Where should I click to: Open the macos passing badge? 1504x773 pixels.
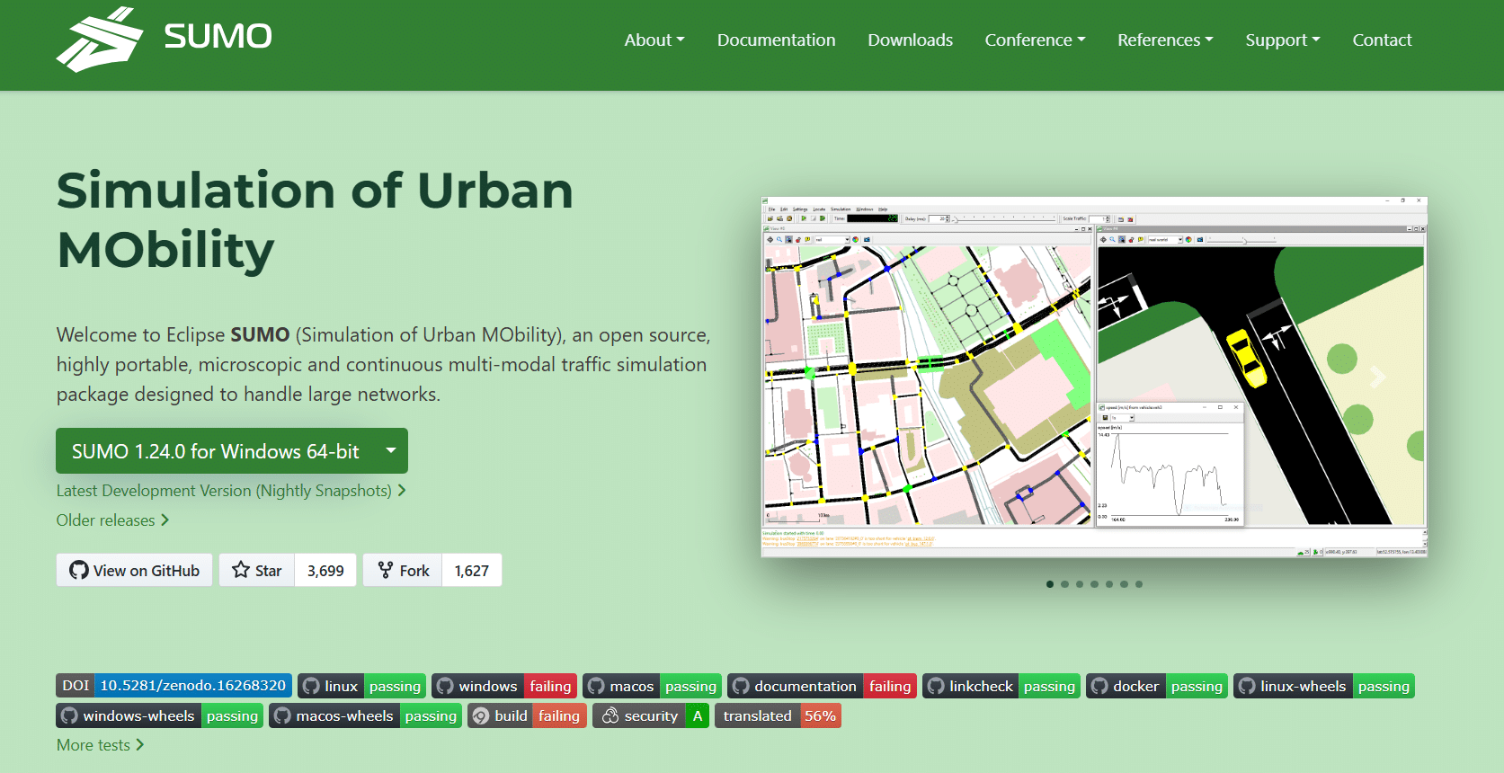[x=652, y=686]
